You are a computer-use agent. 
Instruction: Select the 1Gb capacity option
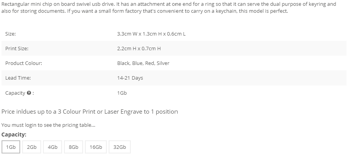(x=11, y=147)
